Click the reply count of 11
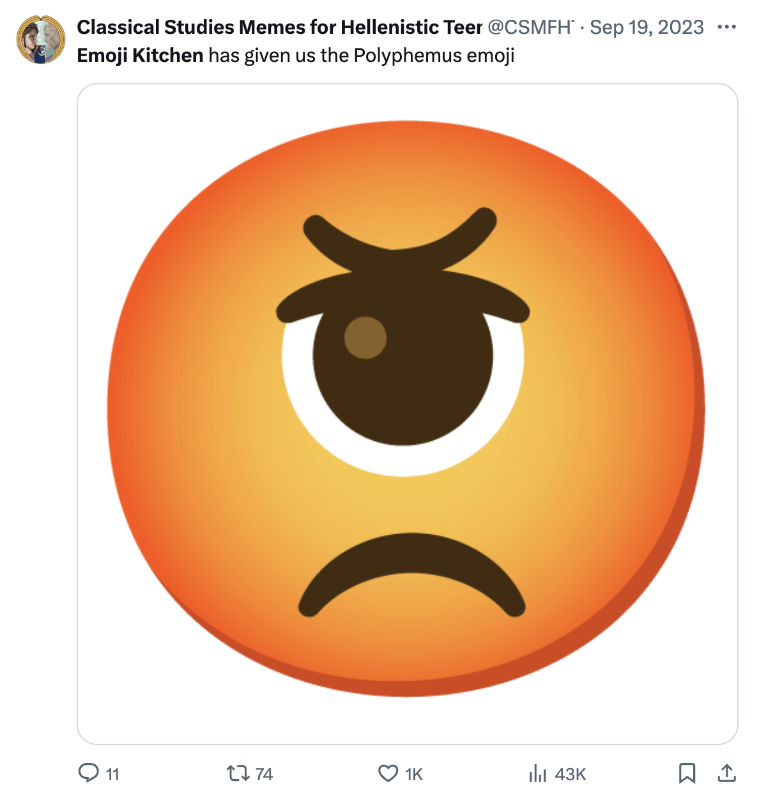Viewport: 759px width, 800px height. pyautogui.click(x=112, y=774)
